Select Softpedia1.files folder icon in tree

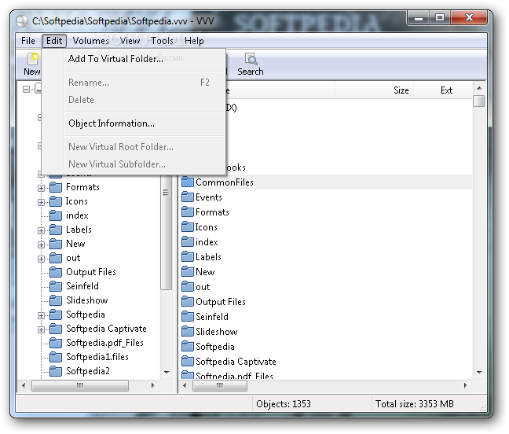[56, 357]
